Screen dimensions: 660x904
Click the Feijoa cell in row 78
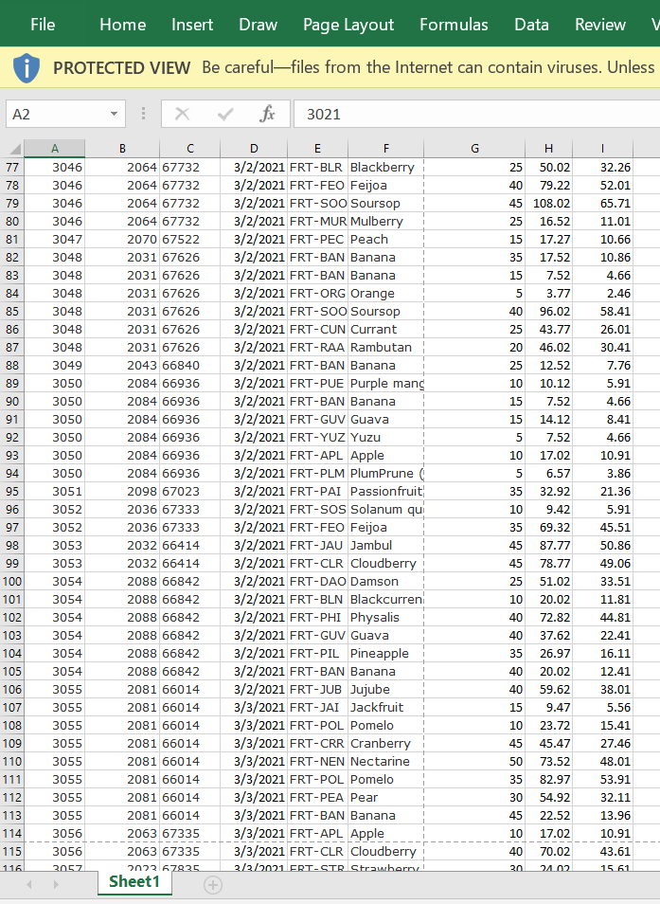tap(385, 185)
